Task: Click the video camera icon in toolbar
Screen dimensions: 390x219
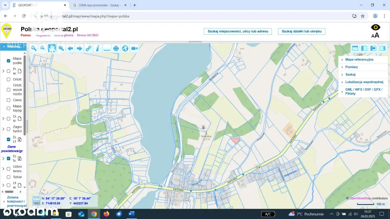Action: [x=134, y=48]
